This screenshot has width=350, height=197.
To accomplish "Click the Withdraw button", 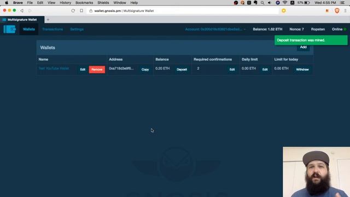I will [302, 69].
